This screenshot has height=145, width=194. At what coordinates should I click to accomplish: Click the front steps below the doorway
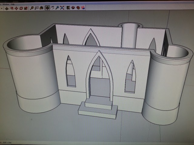98,109
